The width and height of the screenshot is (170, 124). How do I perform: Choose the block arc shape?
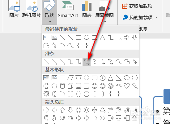tap(119, 86)
